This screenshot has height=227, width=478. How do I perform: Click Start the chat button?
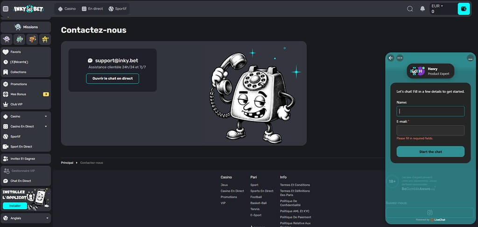tap(430, 152)
